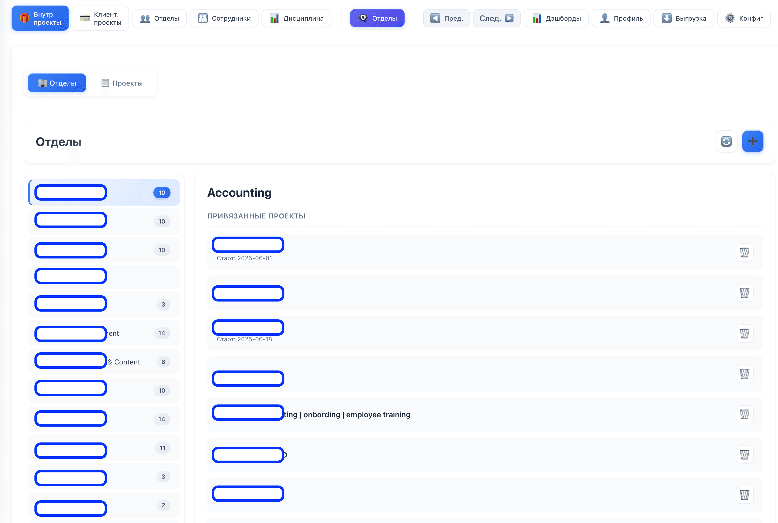
Task: Go to previous with Пред. button
Action: 446,18
